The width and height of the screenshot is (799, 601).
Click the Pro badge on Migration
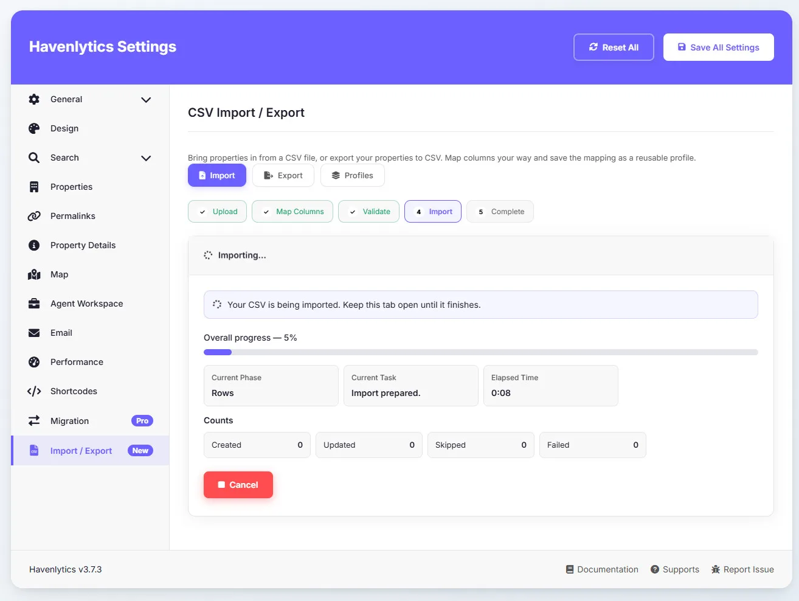tap(142, 421)
